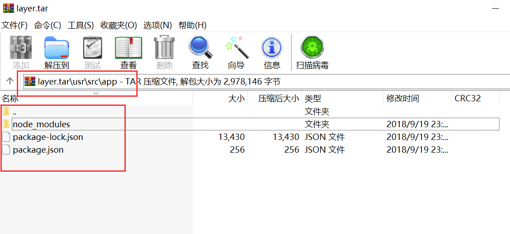The width and height of the screenshot is (510, 234).
Task: Go up one folder level arrow
Action: click(x=10, y=81)
